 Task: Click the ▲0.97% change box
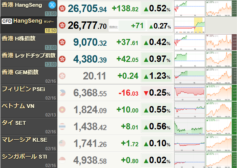[157, 59]
